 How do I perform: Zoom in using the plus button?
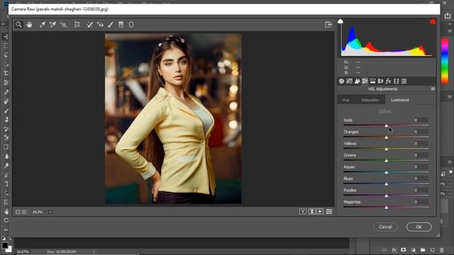tap(24, 212)
